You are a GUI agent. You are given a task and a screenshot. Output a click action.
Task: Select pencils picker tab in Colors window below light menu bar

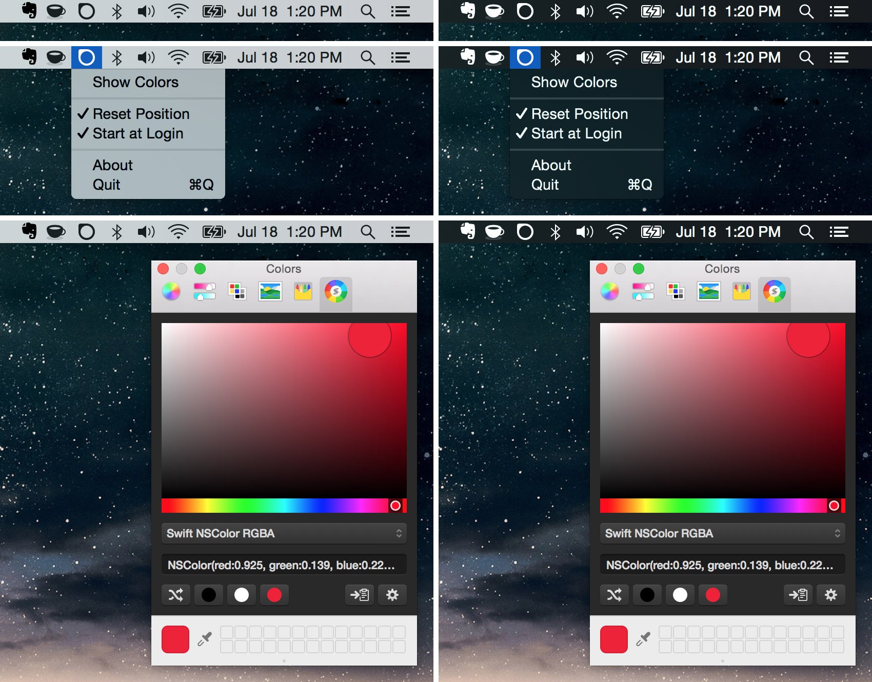(303, 291)
